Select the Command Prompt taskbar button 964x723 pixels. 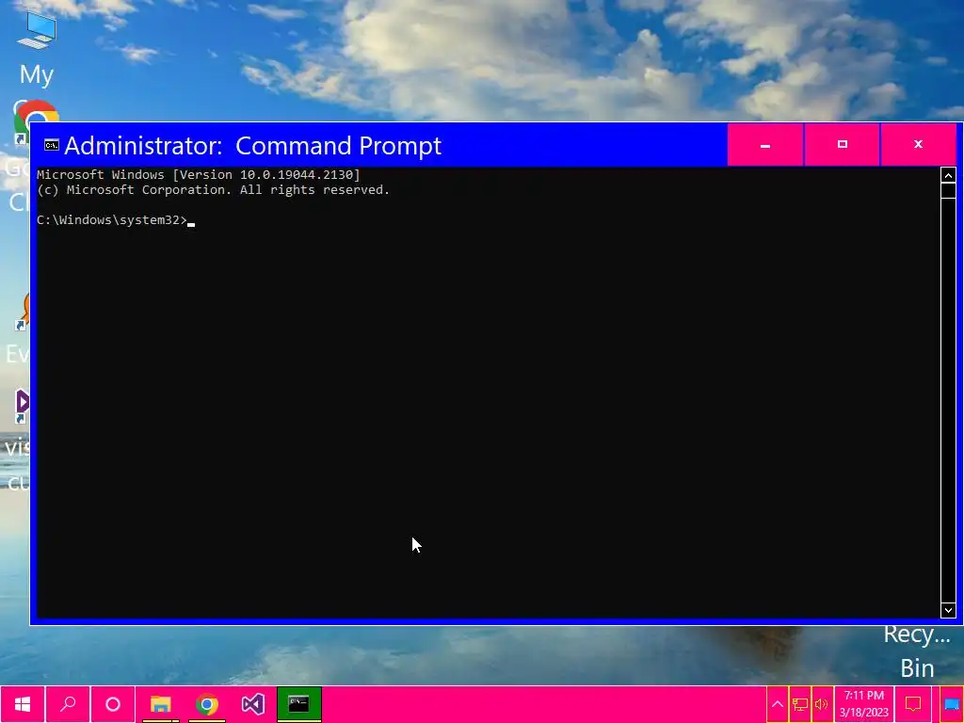click(x=298, y=704)
